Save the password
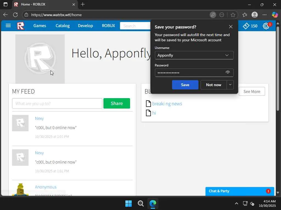This screenshot has width=281, height=210. coord(185,85)
